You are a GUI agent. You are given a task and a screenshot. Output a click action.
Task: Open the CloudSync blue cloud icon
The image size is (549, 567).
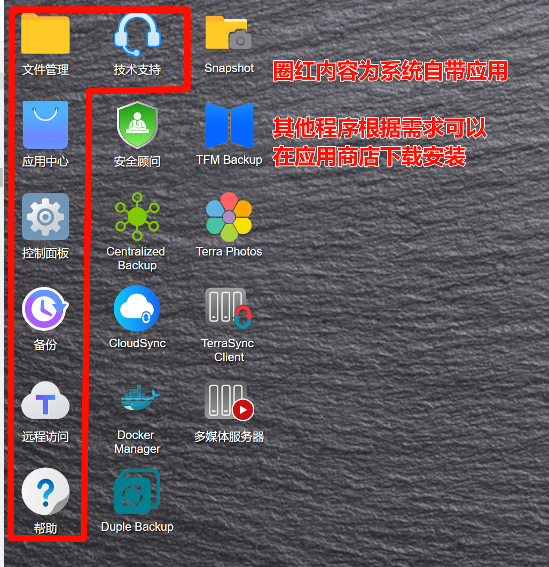(137, 308)
